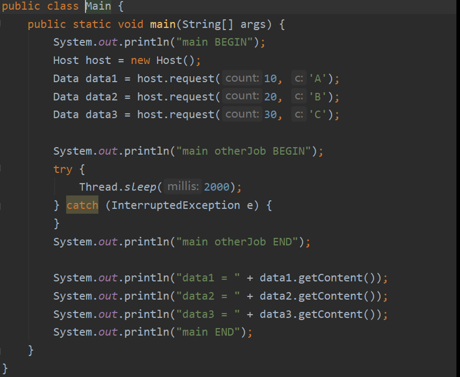Click host.request on the data1 line

coord(176,79)
